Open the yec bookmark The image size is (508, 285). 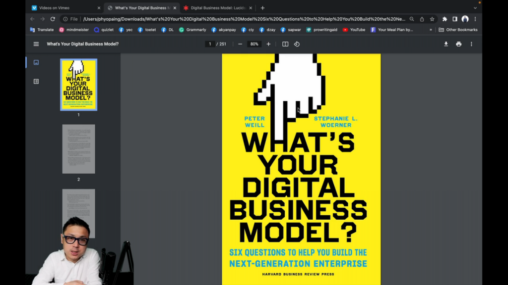pyautogui.click(x=126, y=30)
